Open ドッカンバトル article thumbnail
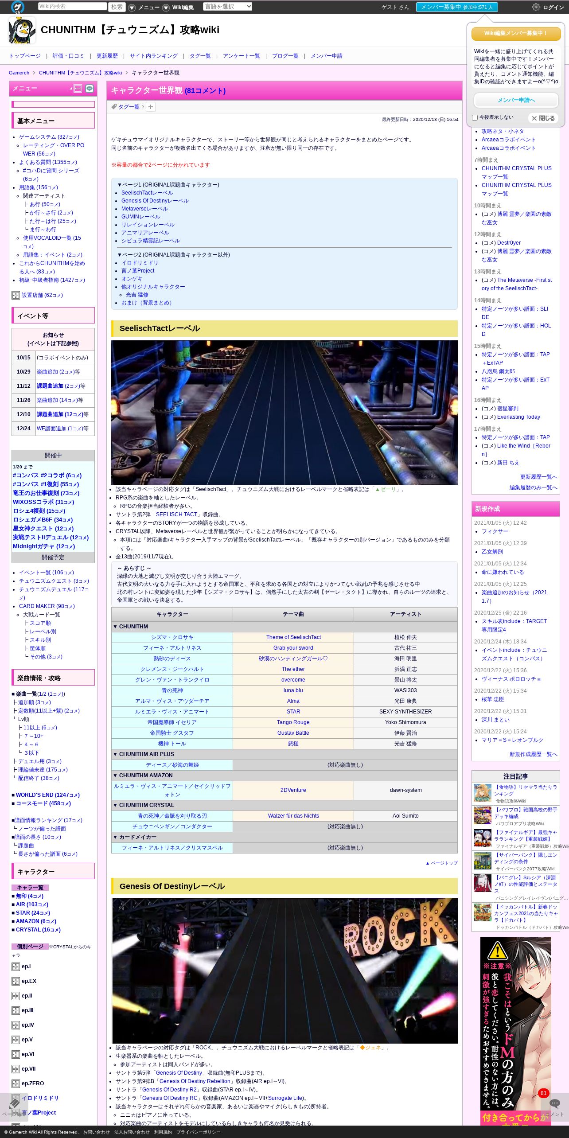 point(483,913)
